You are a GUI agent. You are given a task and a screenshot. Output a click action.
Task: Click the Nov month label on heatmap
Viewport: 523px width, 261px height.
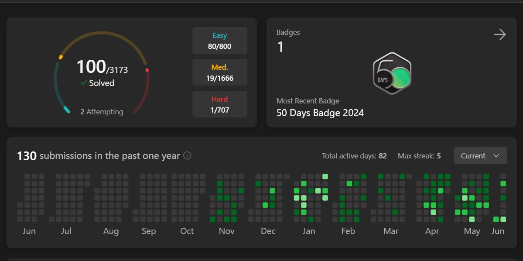[x=226, y=231]
